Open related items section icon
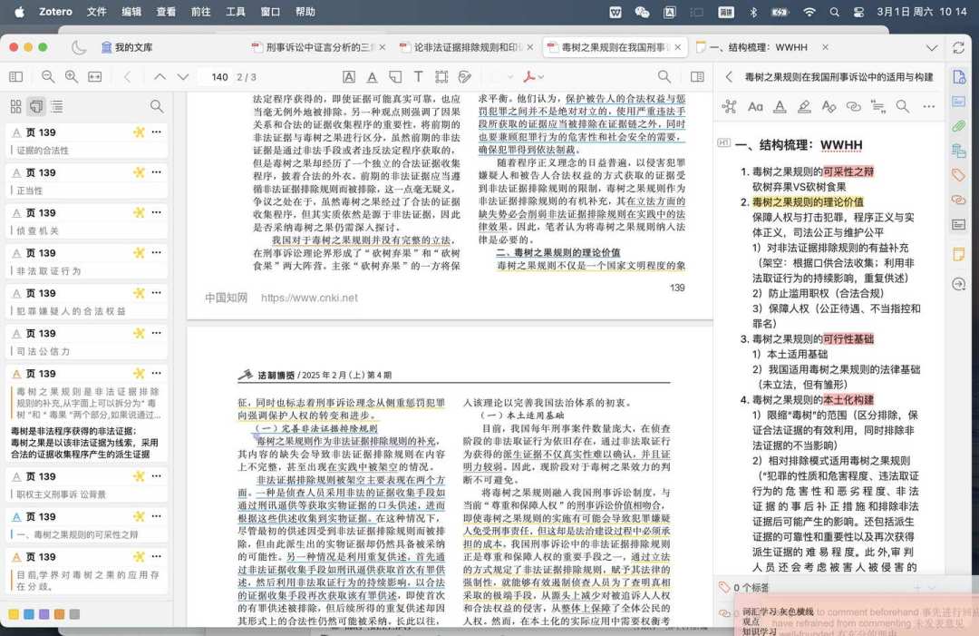The image size is (979, 636). (959, 200)
